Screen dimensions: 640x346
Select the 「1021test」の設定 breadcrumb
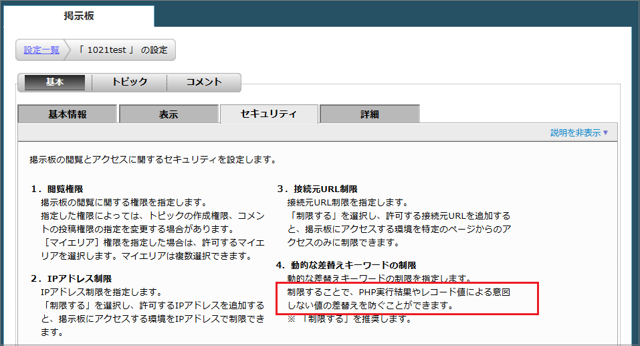[121, 50]
